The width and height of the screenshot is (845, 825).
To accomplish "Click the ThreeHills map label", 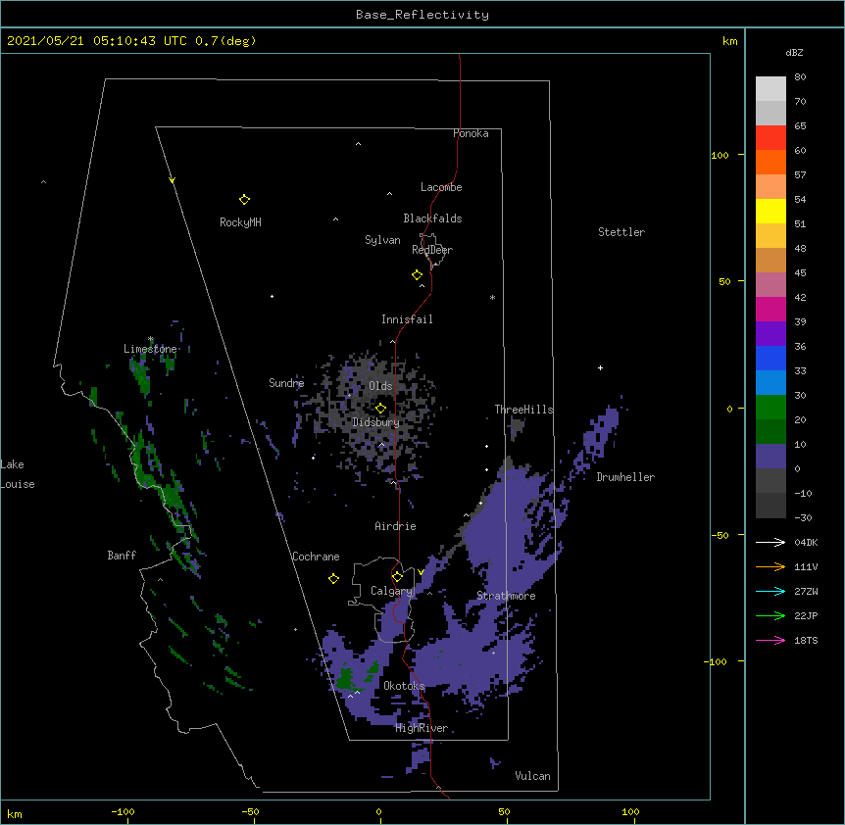I will (523, 410).
